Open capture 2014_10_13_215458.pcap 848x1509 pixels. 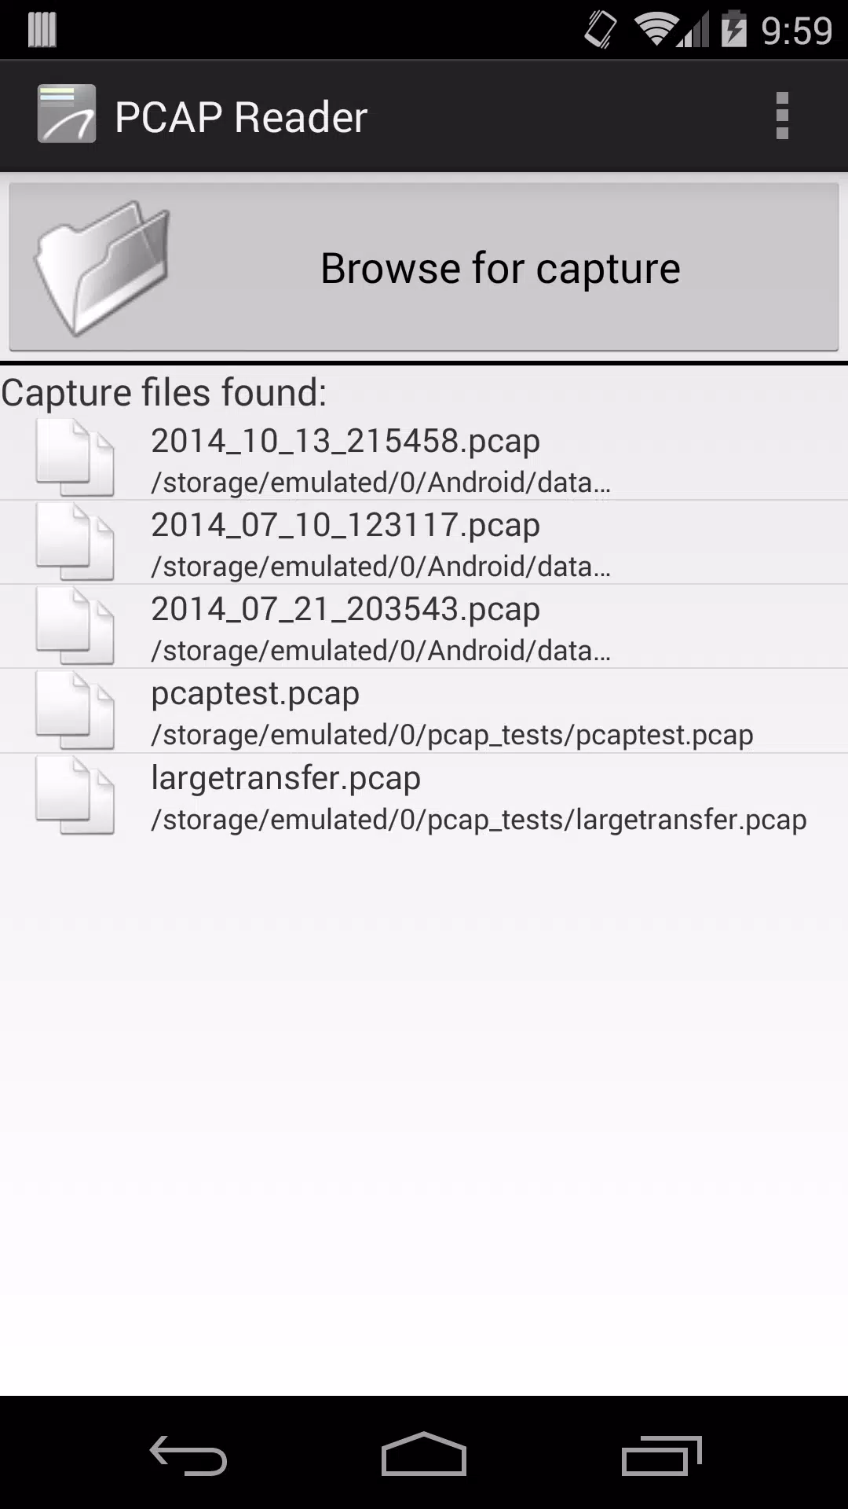pos(424,458)
